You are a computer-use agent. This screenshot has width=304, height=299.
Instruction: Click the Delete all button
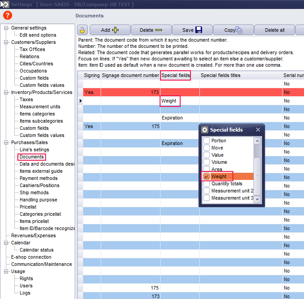point(274,30)
